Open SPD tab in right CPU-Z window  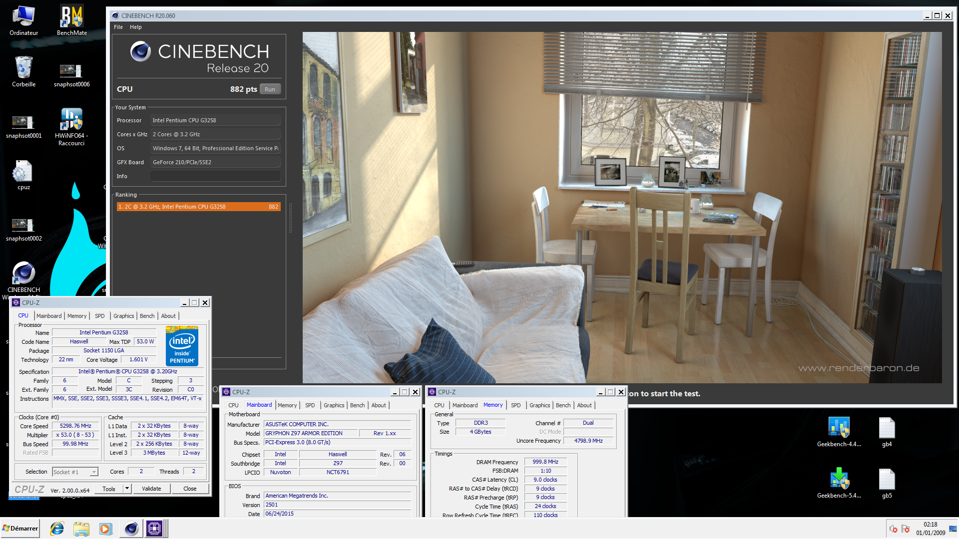(516, 405)
